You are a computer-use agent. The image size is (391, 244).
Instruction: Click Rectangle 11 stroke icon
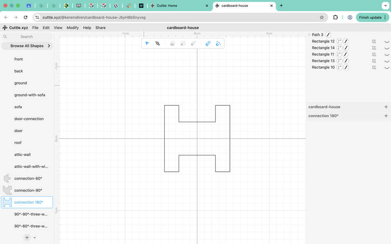tap(345, 54)
